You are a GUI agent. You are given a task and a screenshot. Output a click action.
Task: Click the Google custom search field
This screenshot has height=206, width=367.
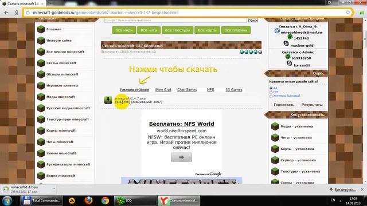coord(175,21)
